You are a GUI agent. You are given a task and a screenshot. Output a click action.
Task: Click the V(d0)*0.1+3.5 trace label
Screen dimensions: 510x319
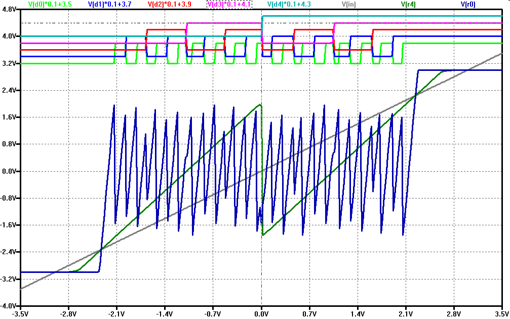(50, 4)
